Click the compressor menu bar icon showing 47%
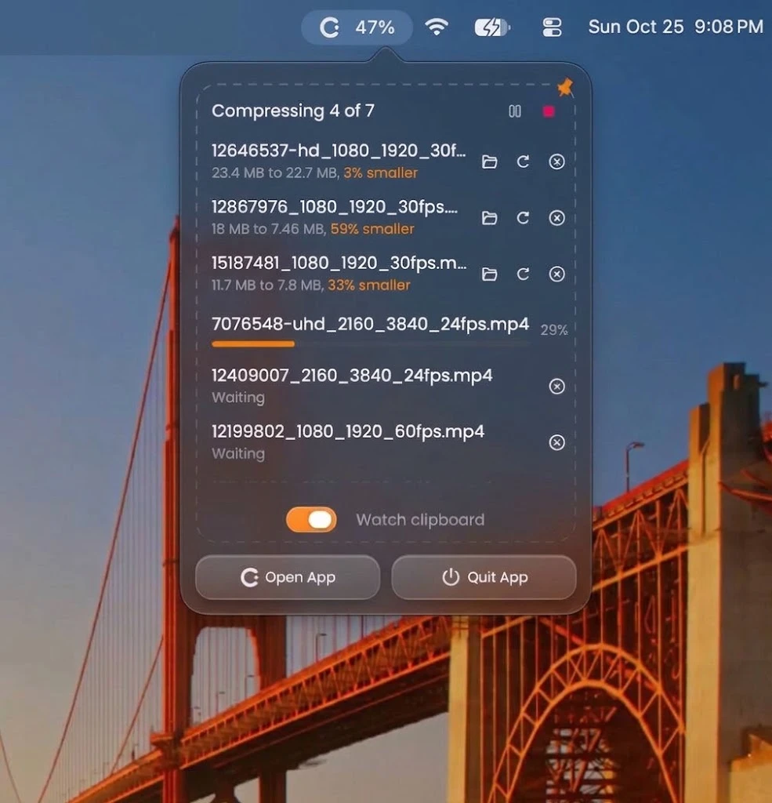 357,27
